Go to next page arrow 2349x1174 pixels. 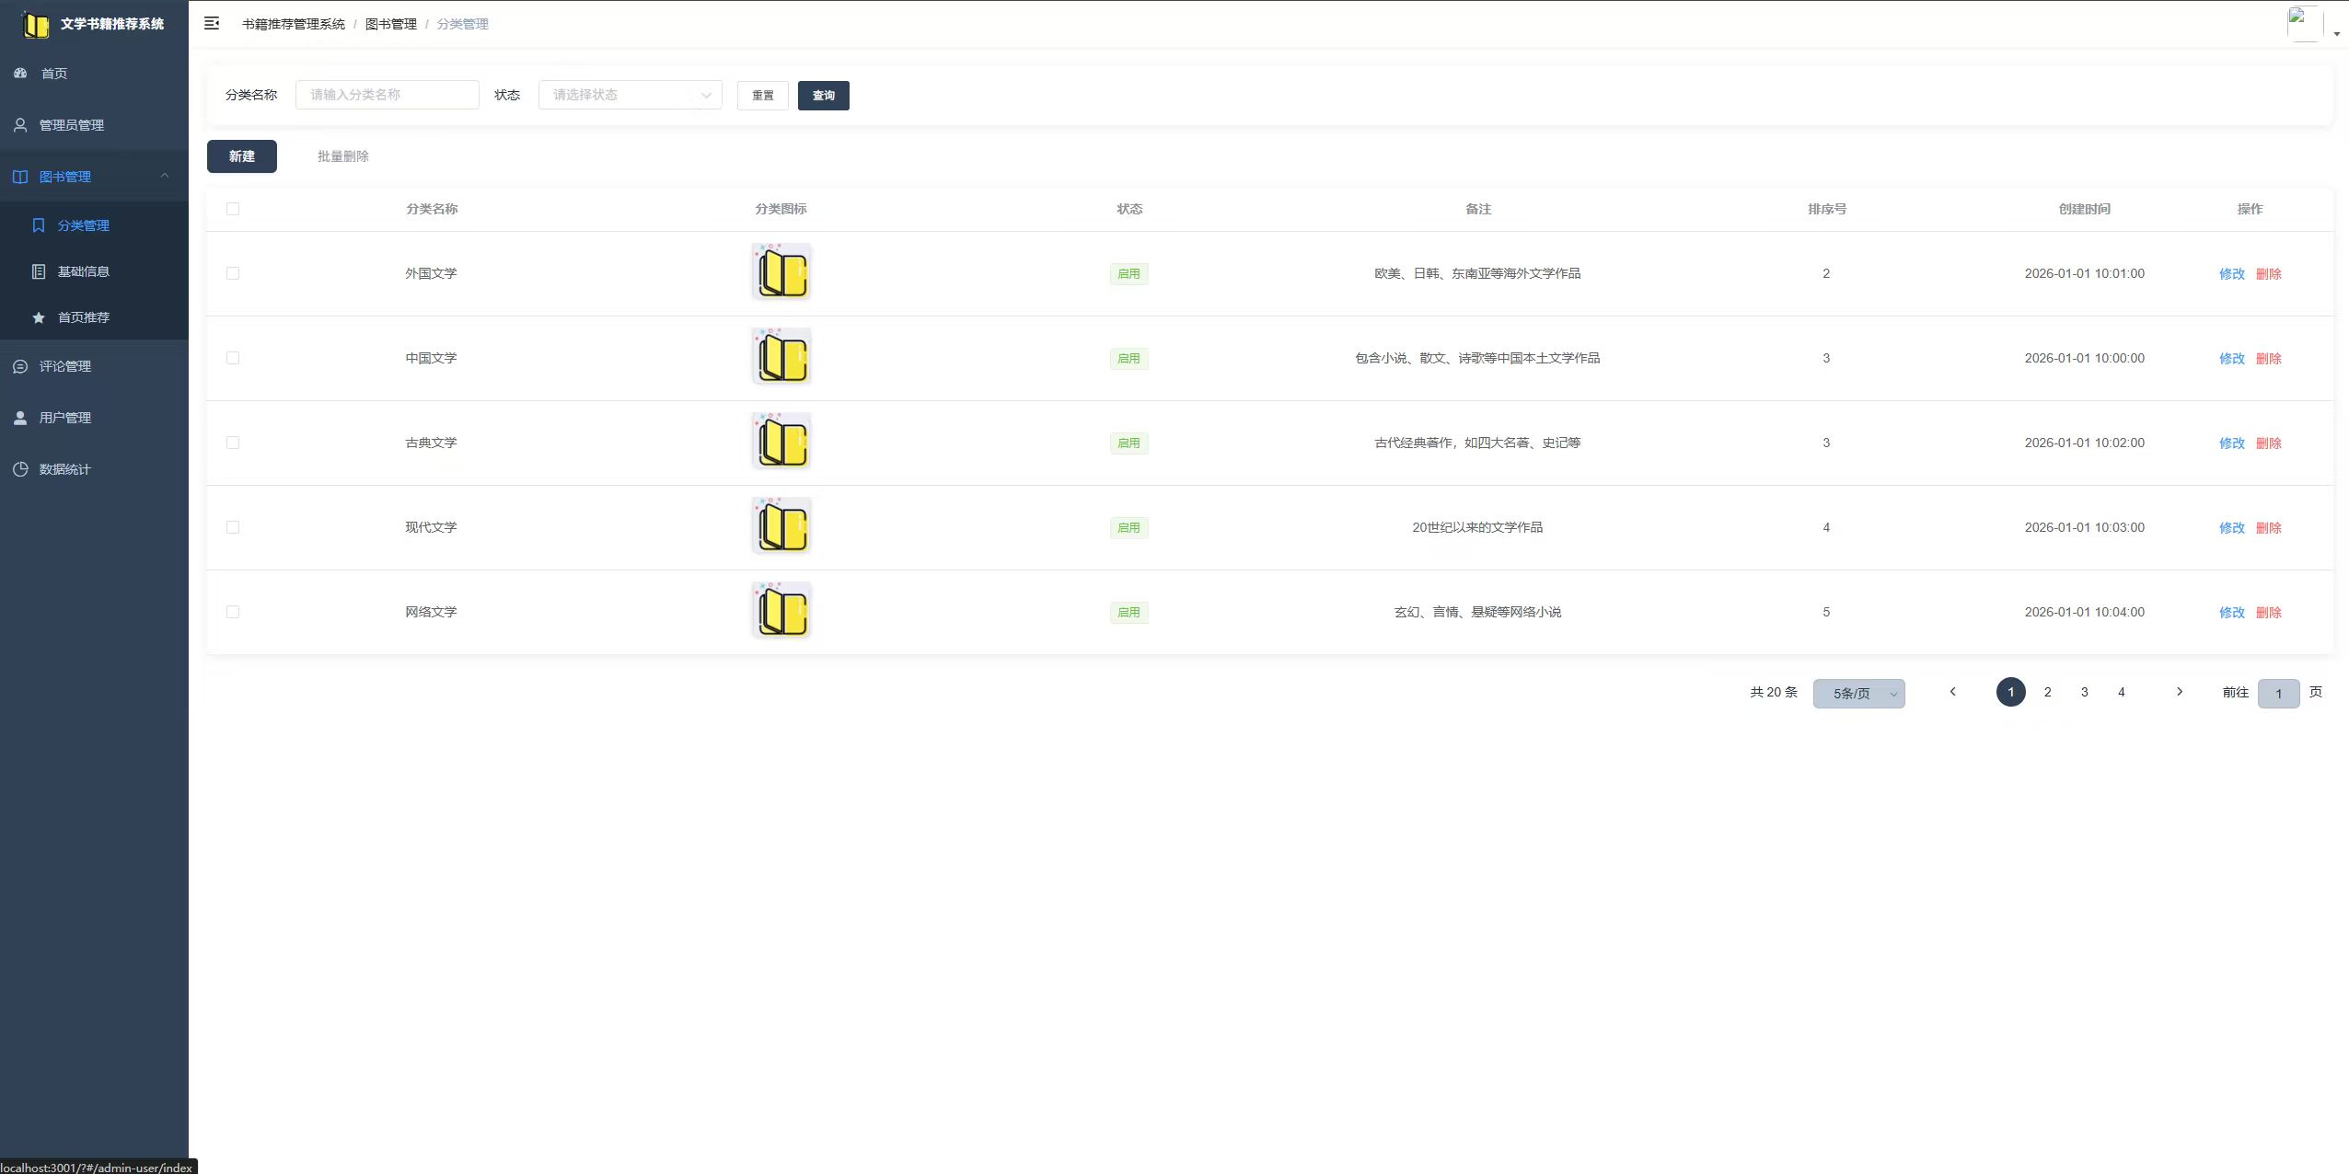[2179, 692]
